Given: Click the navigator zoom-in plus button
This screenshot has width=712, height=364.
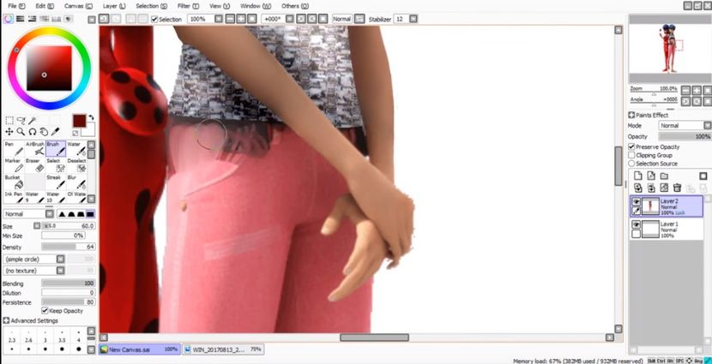Looking at the screenshot, I should point(696,90).
